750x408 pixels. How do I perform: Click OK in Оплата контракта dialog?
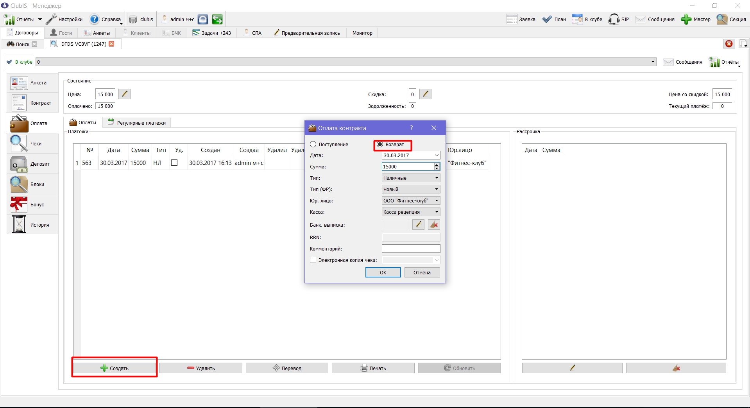click(x=383, y=272)
